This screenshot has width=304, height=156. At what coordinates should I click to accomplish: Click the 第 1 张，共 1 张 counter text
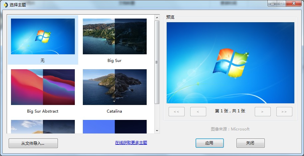point(230,111)
